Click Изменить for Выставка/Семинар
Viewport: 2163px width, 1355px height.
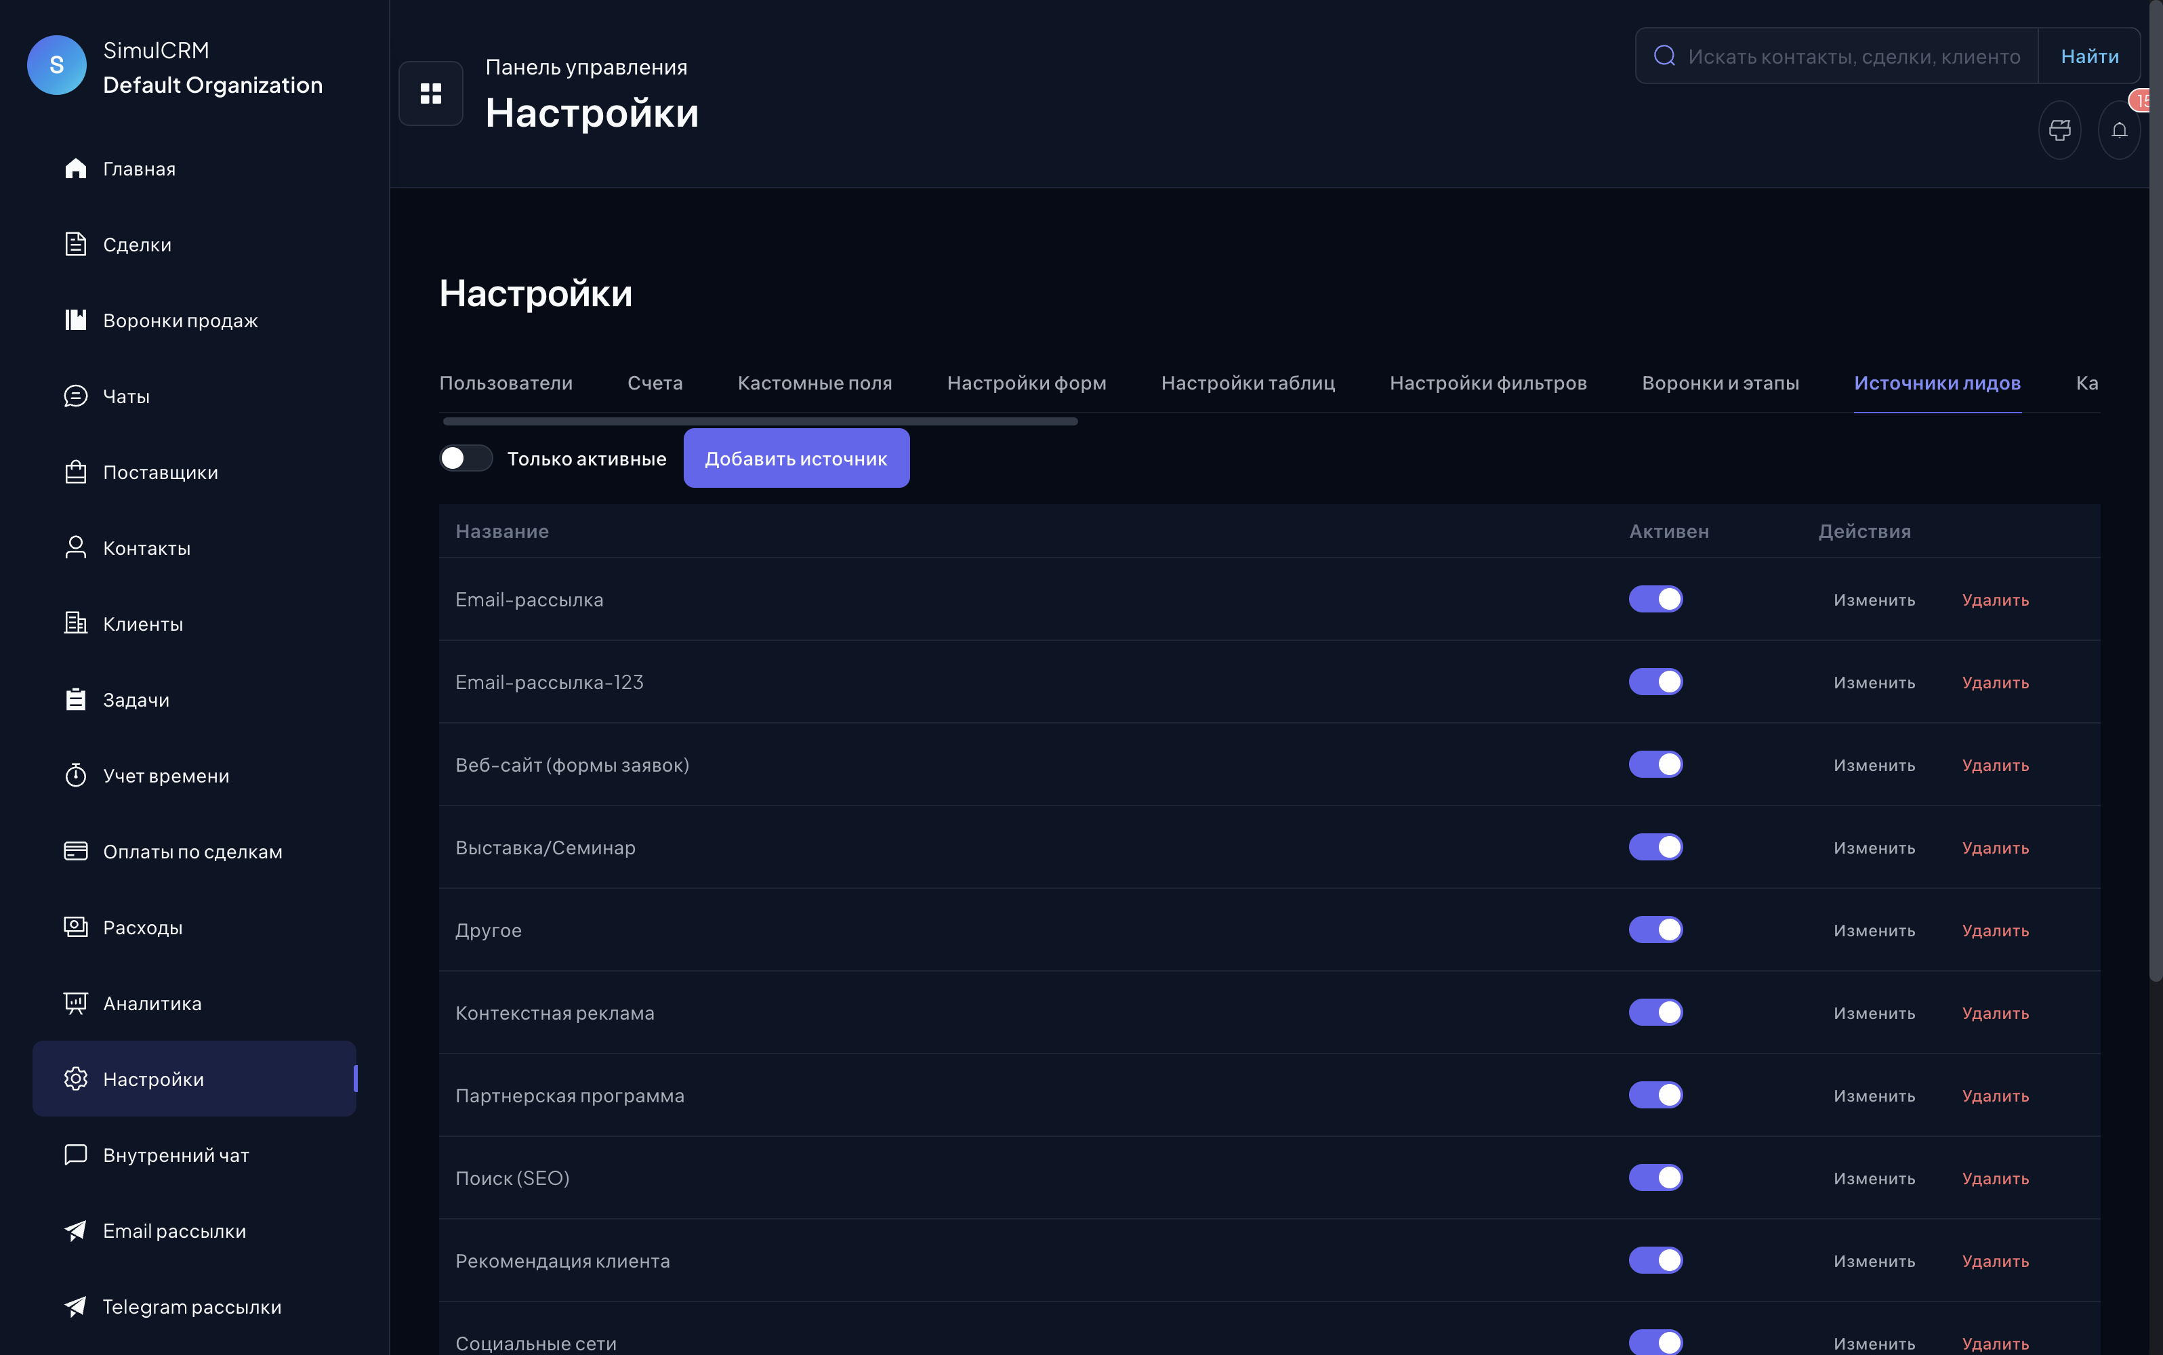point(1874,848)
